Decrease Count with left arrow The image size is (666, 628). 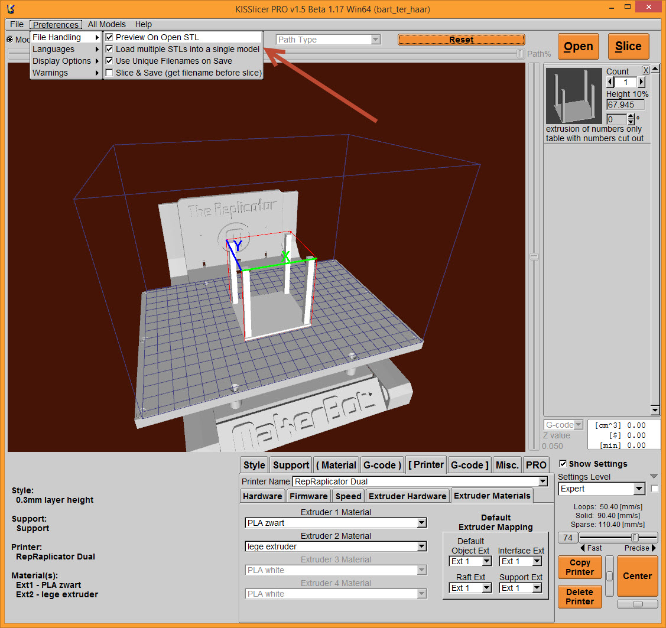[610, 82]
